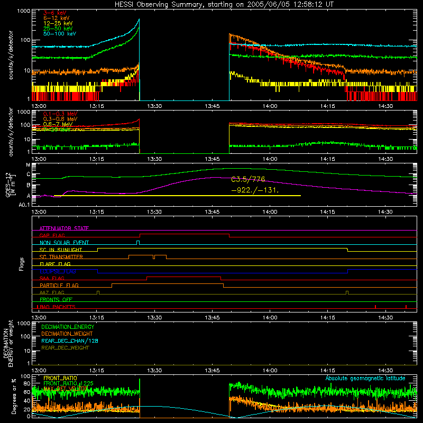Viewport: 423px width, 423px height.
Task: Select the FRONTS_OFF flag label
Action: coord(56,300)
